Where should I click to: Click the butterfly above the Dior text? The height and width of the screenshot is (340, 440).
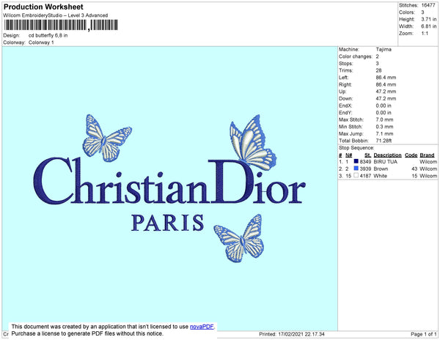[252, 142]
